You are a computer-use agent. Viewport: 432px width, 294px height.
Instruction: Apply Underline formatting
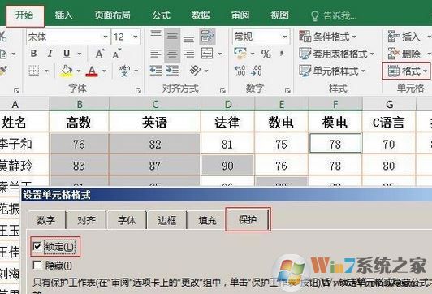click(x=67, y=54)
